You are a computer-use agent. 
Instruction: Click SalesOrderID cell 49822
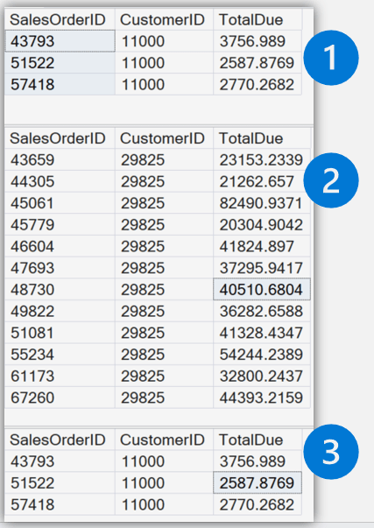pyautogui.click(x=60, y=311)
